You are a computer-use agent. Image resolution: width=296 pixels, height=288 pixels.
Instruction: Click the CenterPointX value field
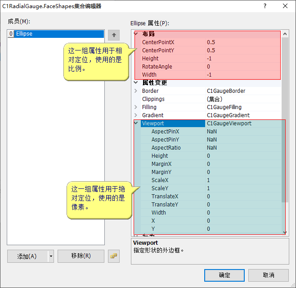click(243, 42)
